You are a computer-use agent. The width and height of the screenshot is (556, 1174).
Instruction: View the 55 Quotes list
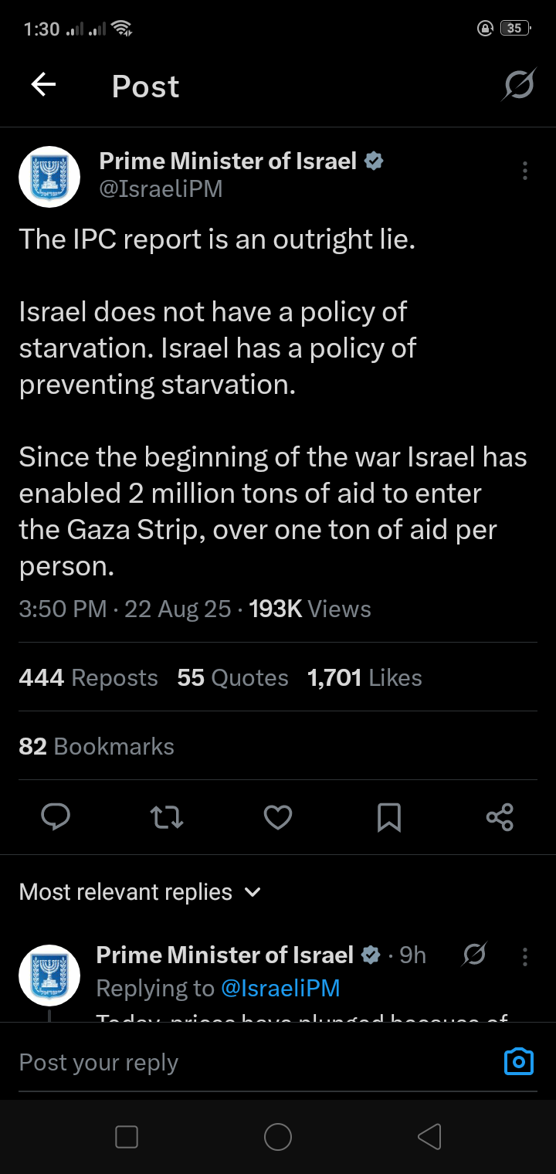[232, 678]
